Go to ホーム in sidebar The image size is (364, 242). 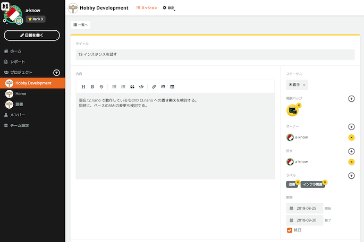pos(13,51)
